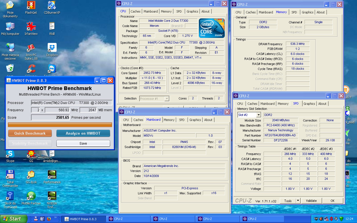Expand the arrow next to Tools button
357x223 pixels.
298,201
